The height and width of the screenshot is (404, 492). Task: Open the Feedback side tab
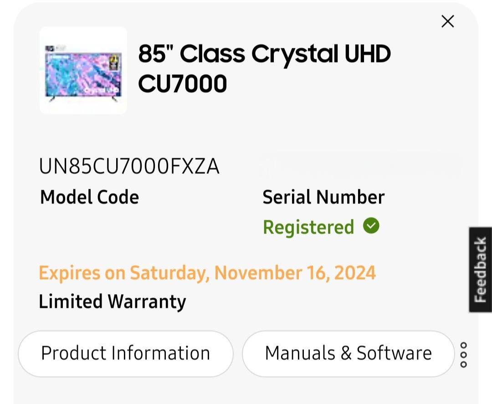pos(481,269)
